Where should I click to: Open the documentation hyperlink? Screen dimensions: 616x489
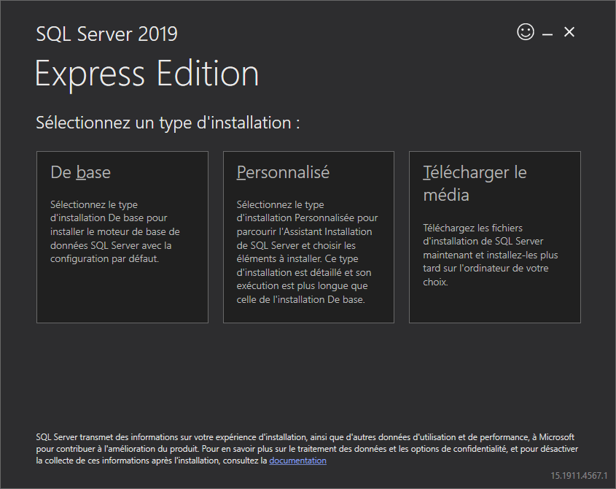pyautogui.click(x=297, y=461)
